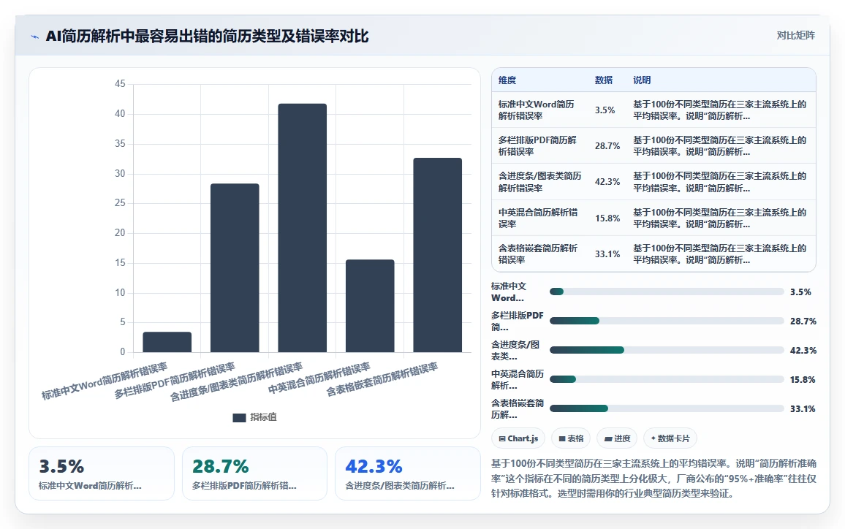Click the 说明 column header
Viewport: 845px width, 529px height.
pyautogui.click(x=642, y=80)
